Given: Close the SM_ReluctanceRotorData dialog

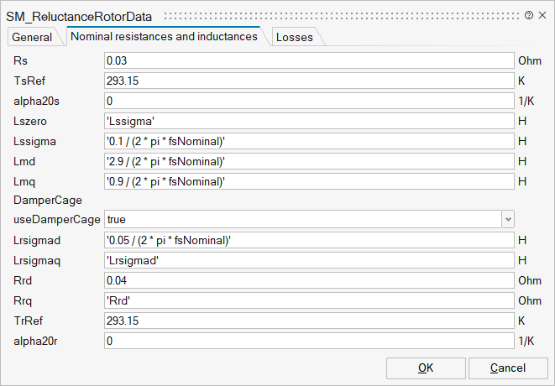Looking at the screenshot, I should [x=542, y=15].
